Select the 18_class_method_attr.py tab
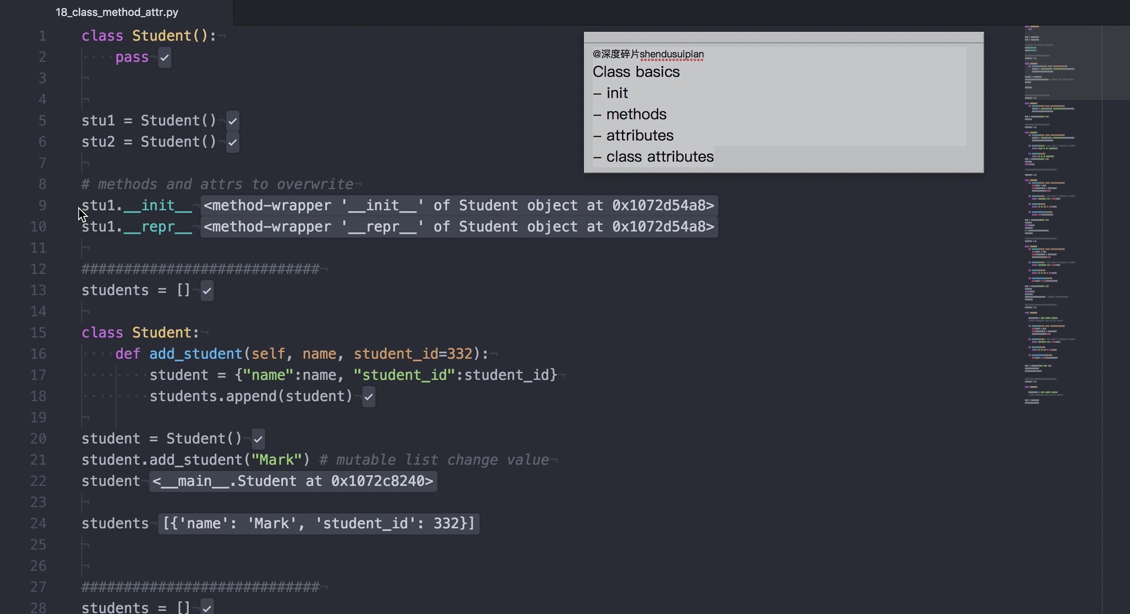The height and width of the screenshot is (614, 1130). 117,12
